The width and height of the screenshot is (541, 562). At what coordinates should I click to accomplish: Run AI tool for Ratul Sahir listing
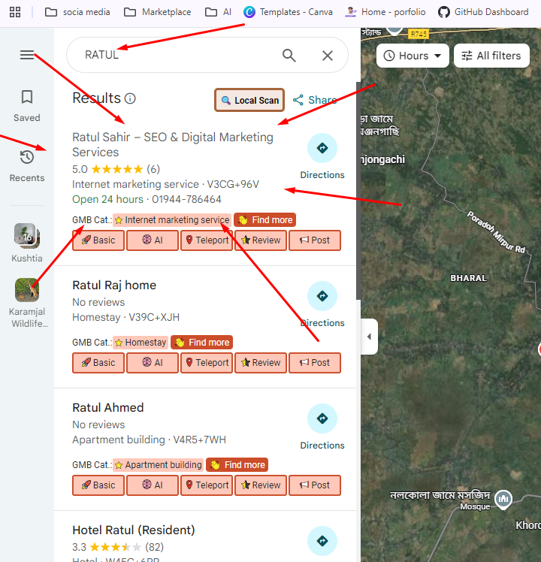point(153,240)
